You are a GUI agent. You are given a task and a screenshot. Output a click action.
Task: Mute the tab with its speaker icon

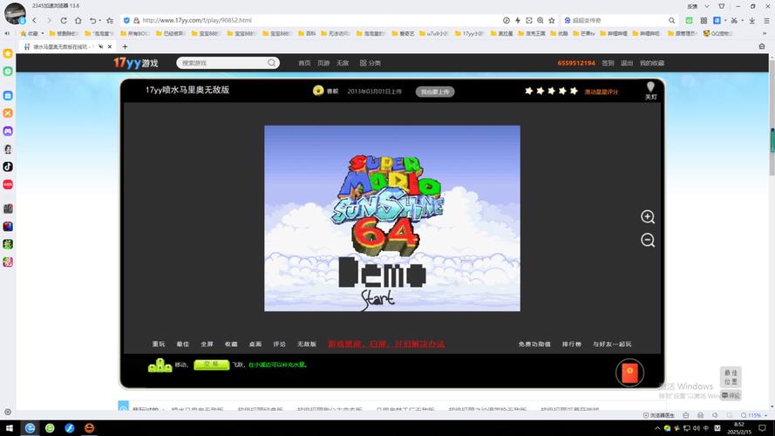click(101, 46)
